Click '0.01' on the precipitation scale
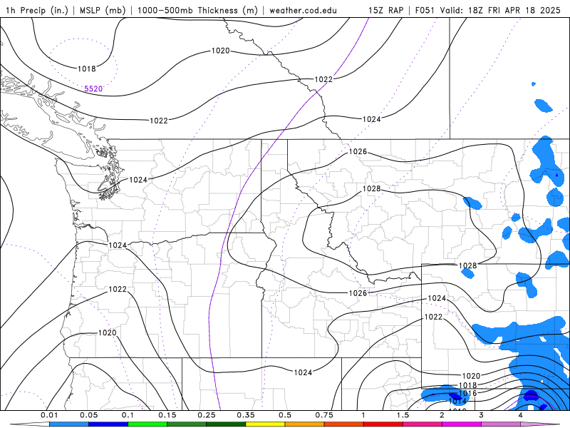The width and height of the screenshot is (570, 428). tap(49, 415)
